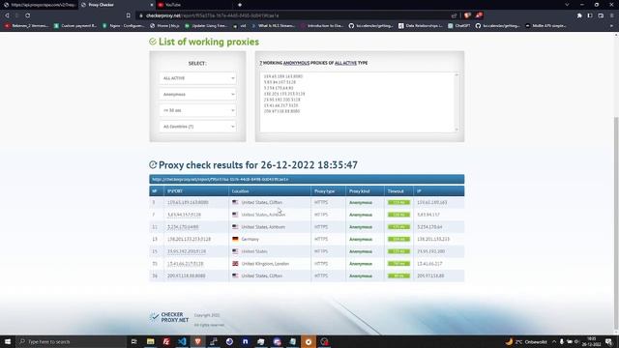Select the United Kingdom, London proxy address
This screenshot has height=348, width=619.
click(185, 264)
